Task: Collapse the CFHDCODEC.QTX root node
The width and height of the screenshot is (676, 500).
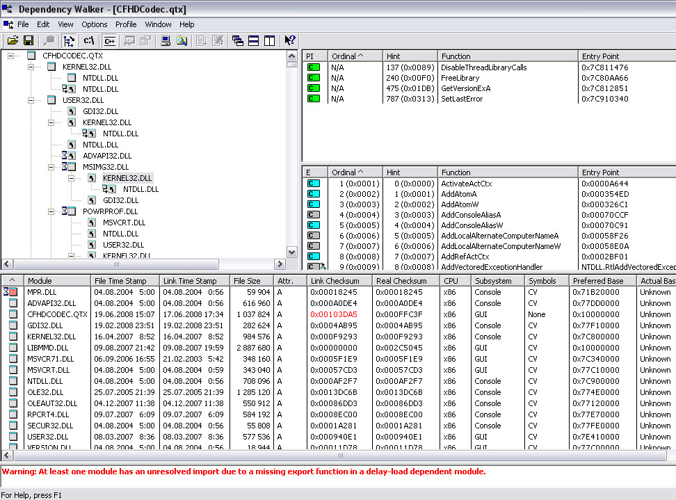Action: point(10,56)
